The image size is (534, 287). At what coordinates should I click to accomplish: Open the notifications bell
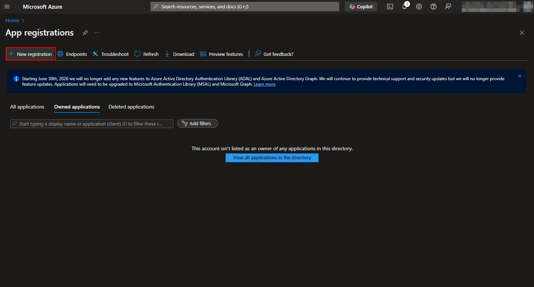pyautogui.click(x=404, y=7)
